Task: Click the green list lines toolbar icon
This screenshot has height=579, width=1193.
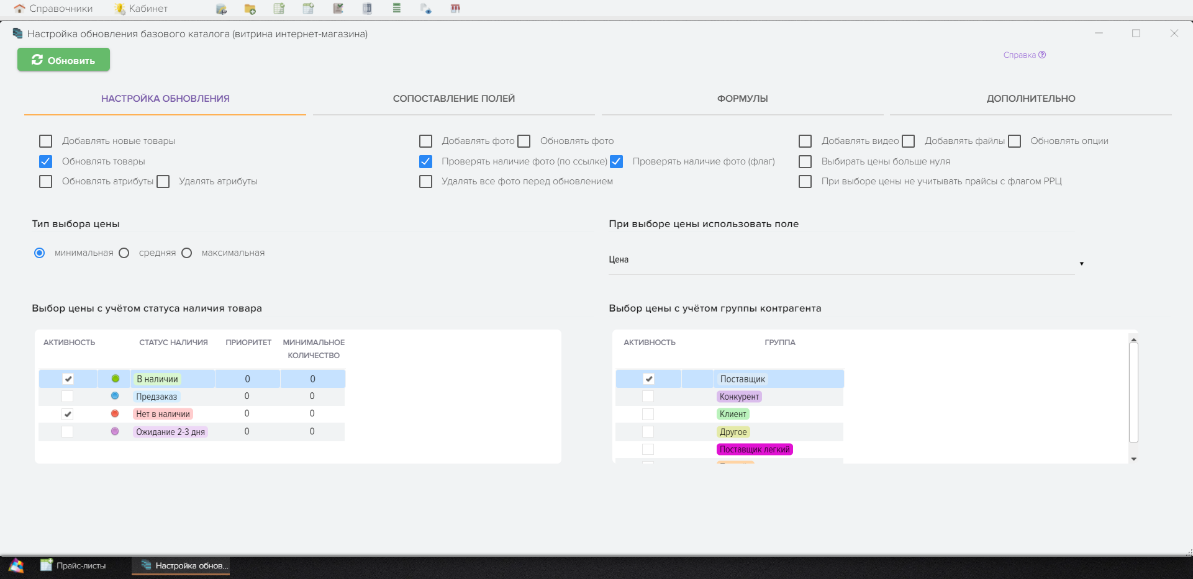Action: click(x=396, y=9)
